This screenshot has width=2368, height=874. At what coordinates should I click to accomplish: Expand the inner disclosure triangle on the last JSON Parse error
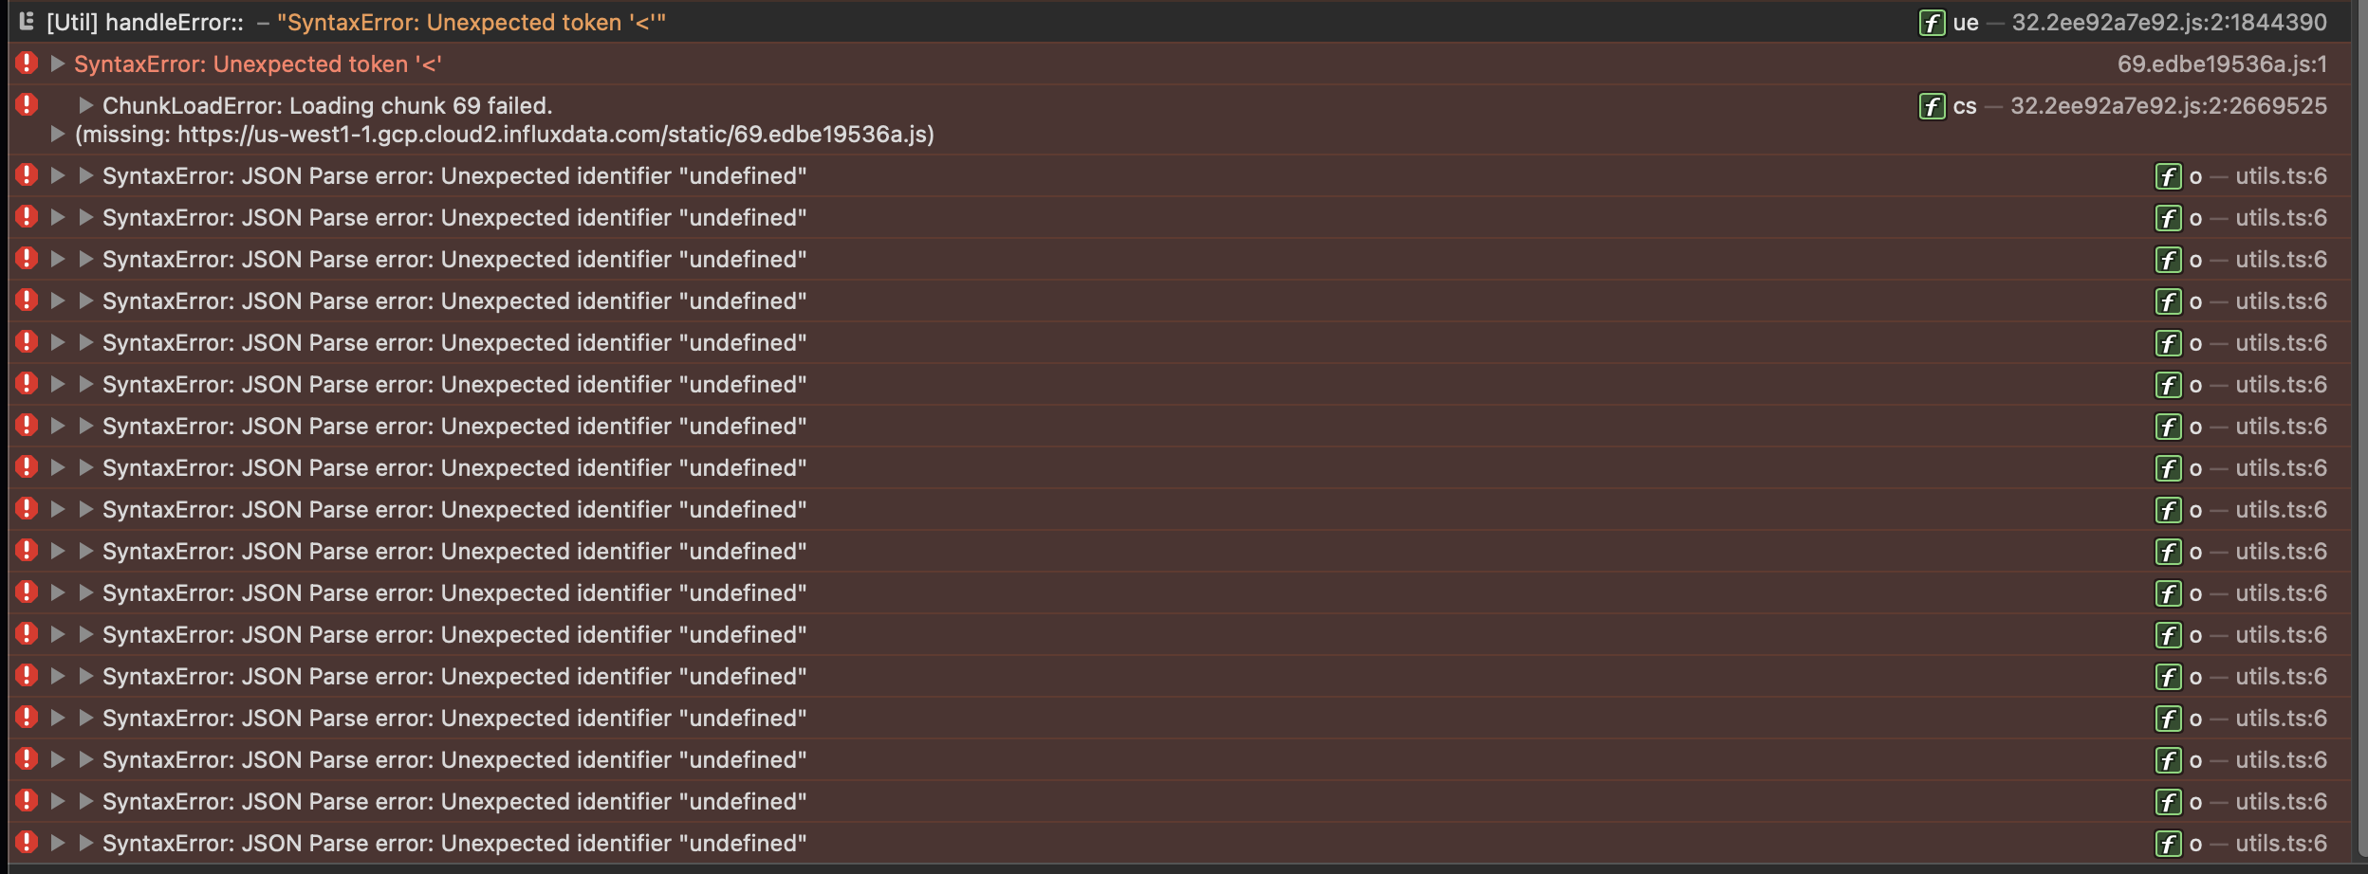(86, 843)
